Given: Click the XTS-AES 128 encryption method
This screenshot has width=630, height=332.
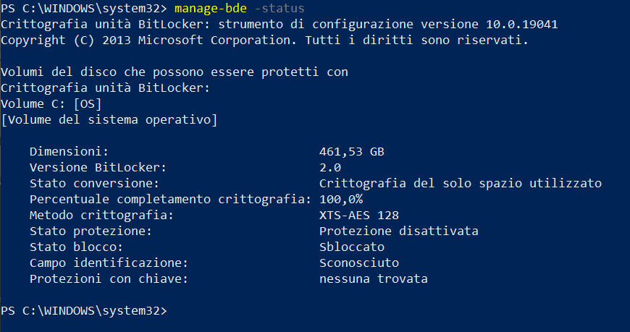Looking at the screenshot, I should tap(358, 215).
